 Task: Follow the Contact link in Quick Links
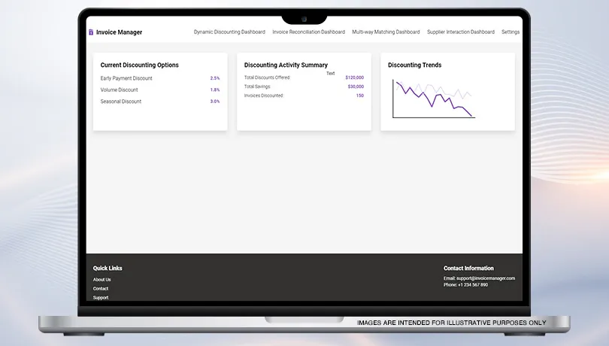click(x=101, y=289)
